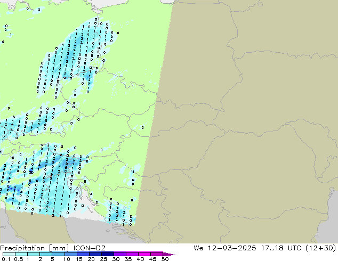Click the 'ICON-D2' model label

click(89, 248)
